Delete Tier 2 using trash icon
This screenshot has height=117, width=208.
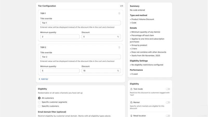coord(119,47)
